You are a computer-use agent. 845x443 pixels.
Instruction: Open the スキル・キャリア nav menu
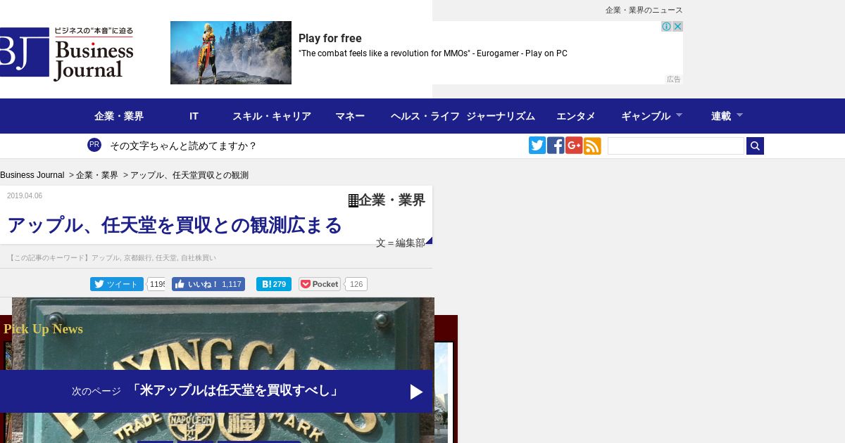[x=272, y=116]
